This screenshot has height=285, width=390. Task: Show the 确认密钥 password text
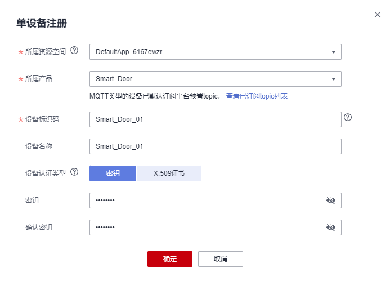tap(331, 228)
